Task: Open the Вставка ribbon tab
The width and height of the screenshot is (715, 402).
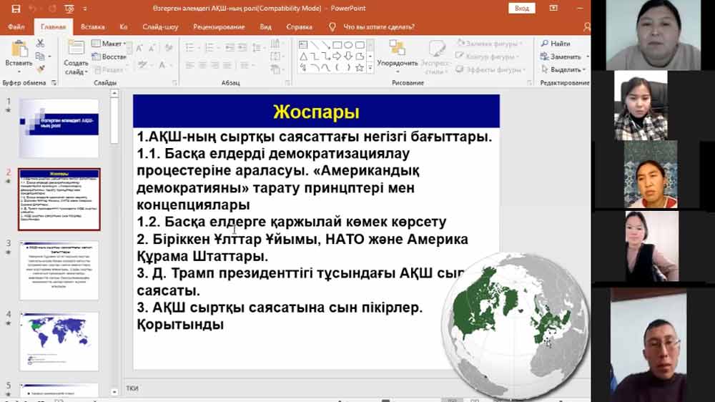Action: 93,27
